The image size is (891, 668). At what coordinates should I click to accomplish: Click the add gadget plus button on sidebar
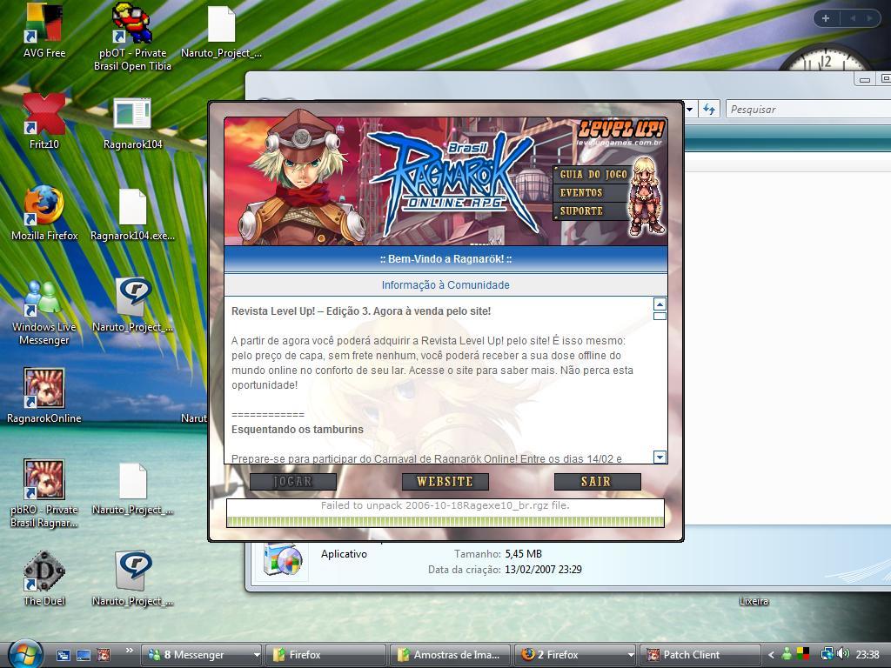[826, 18]
